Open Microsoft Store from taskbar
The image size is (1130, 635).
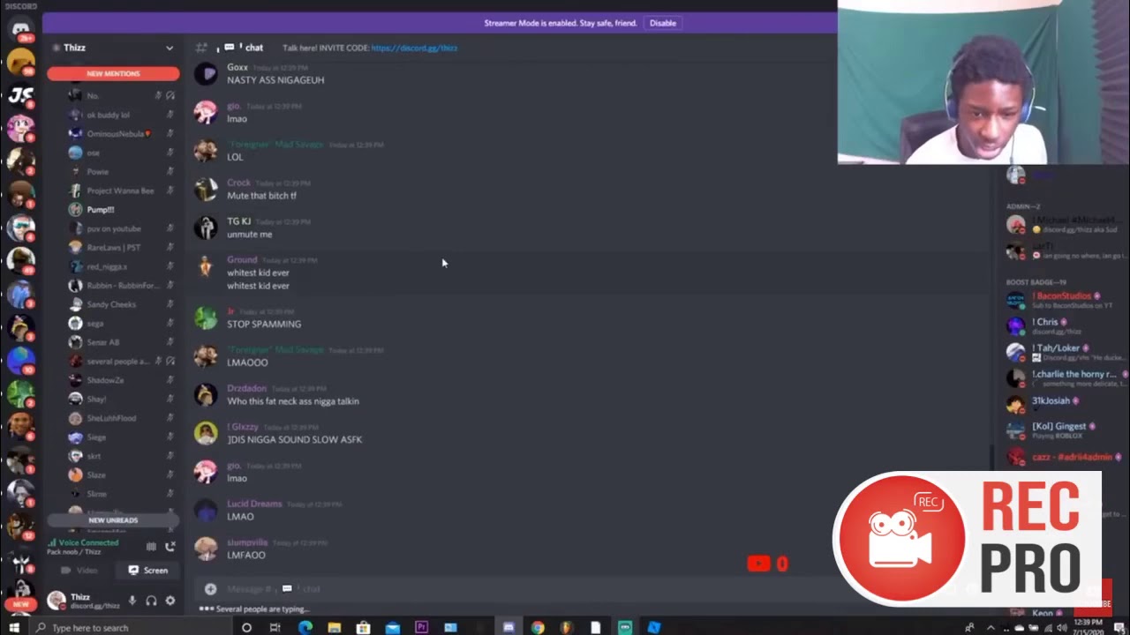point(363,627)
